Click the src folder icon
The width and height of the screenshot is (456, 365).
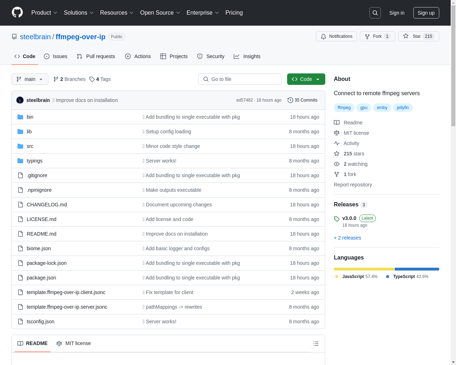[20, 146]
